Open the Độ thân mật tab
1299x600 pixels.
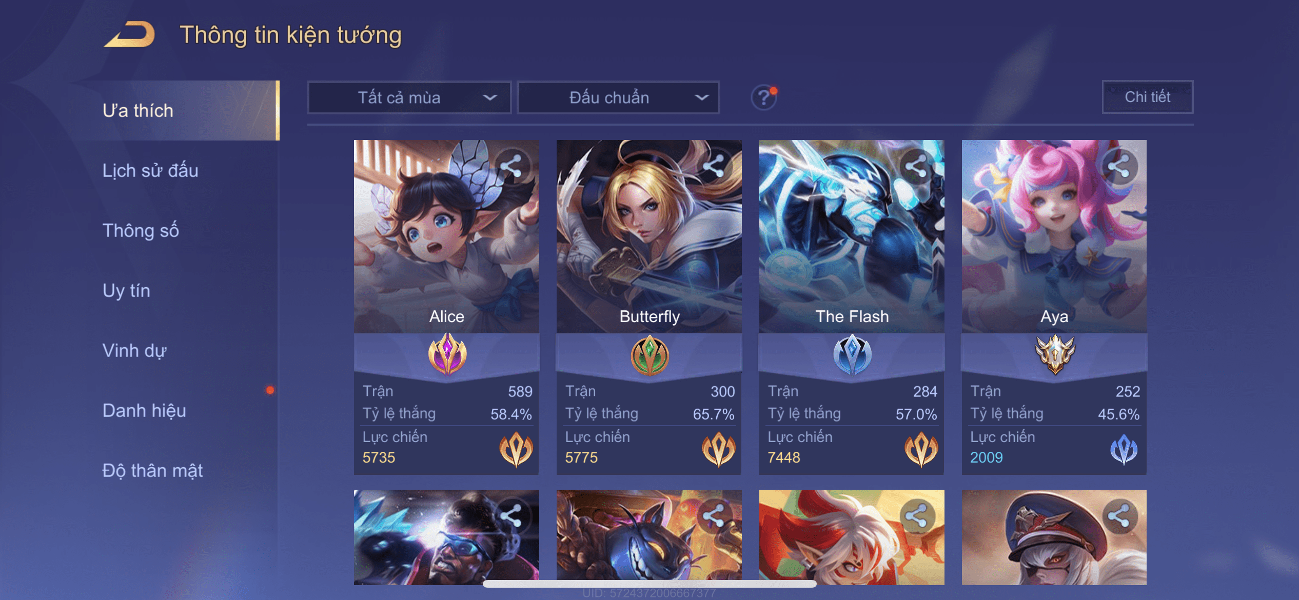click(152, 470)
